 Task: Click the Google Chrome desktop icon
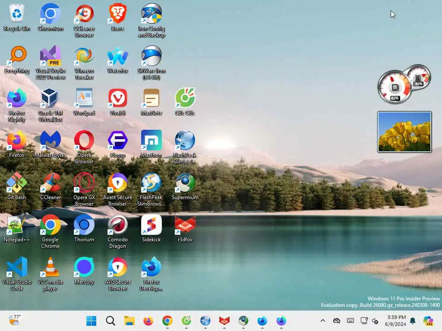(50, 231)
